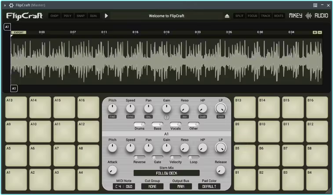Click the Welcome to FlipCraft display
This screenshot has width=333, height=195.
166,16
